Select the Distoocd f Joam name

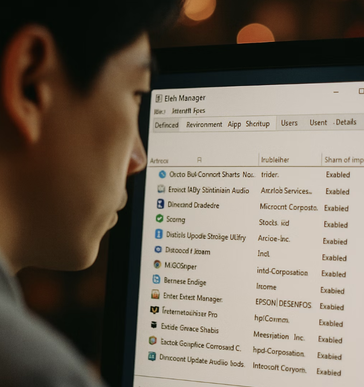187,251
